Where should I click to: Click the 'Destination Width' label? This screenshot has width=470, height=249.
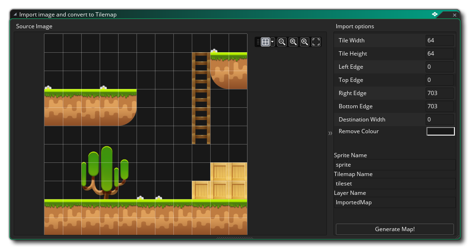362,120
